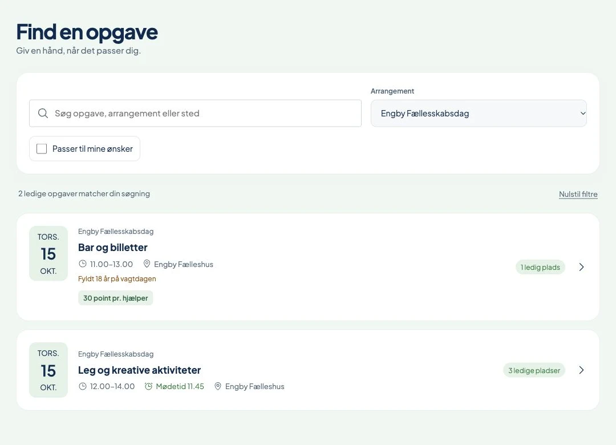Click the chevron on Bar og billetter card

click(581, 267)
